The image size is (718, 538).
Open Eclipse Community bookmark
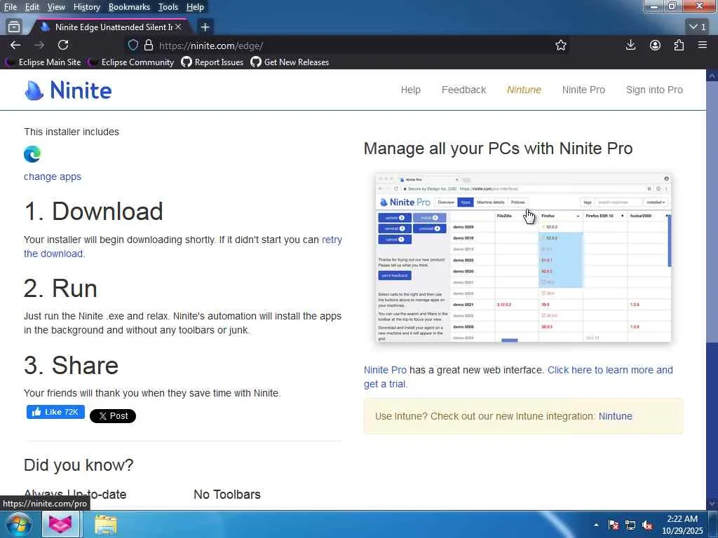click(x=132, y=62)
